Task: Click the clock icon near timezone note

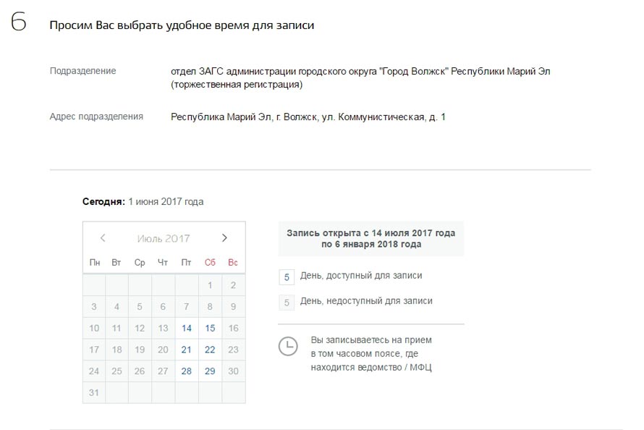Action: pos(288,346)
